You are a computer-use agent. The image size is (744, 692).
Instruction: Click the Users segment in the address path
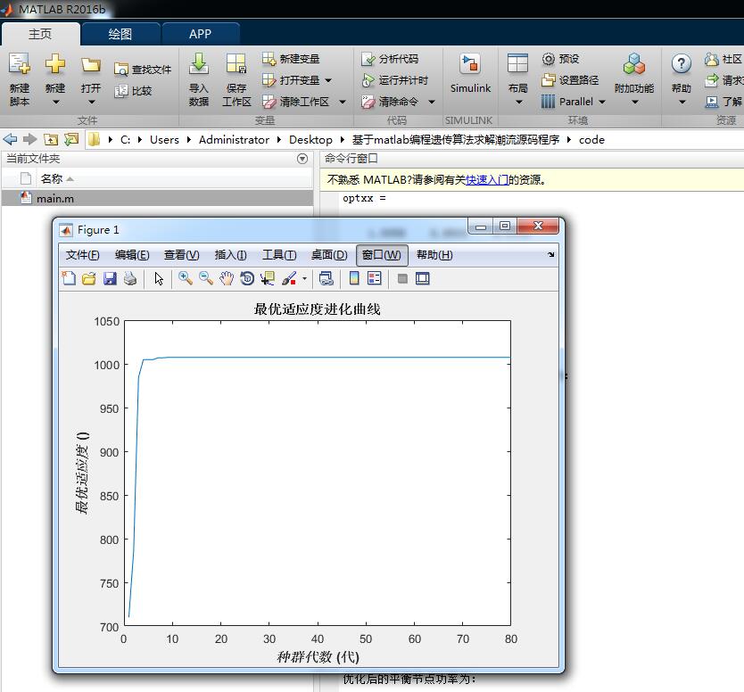point(164,140)
